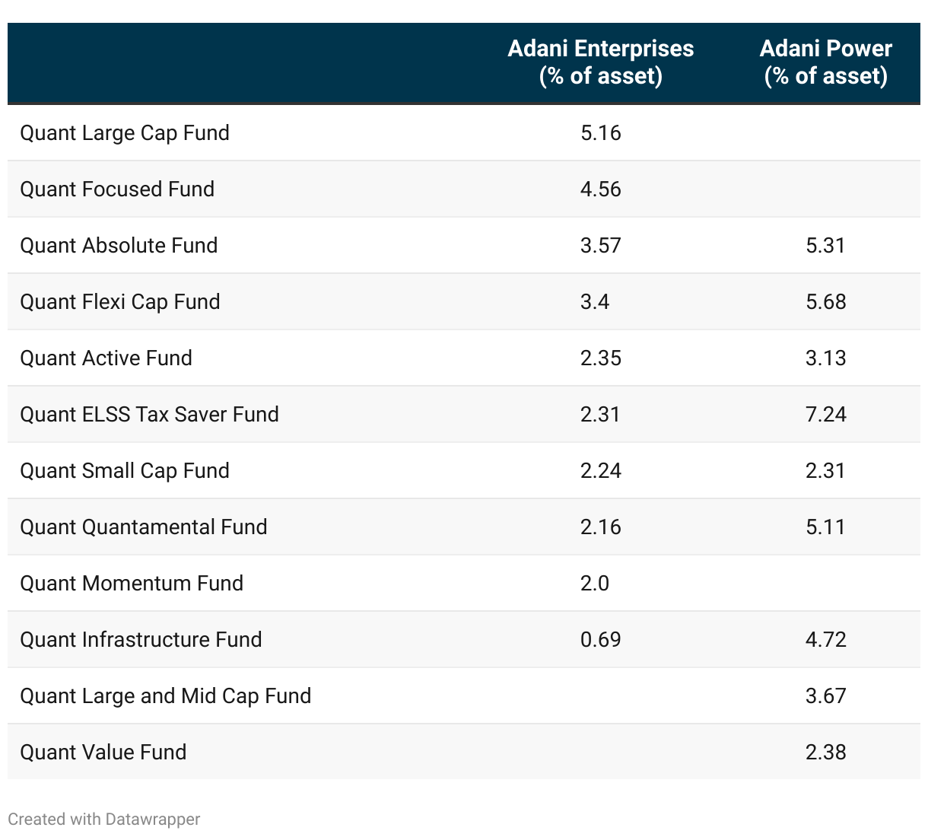Click the 7.24 Adani Power value
The width and height of the screenshot is (928, 837).
tap(826, 415)
